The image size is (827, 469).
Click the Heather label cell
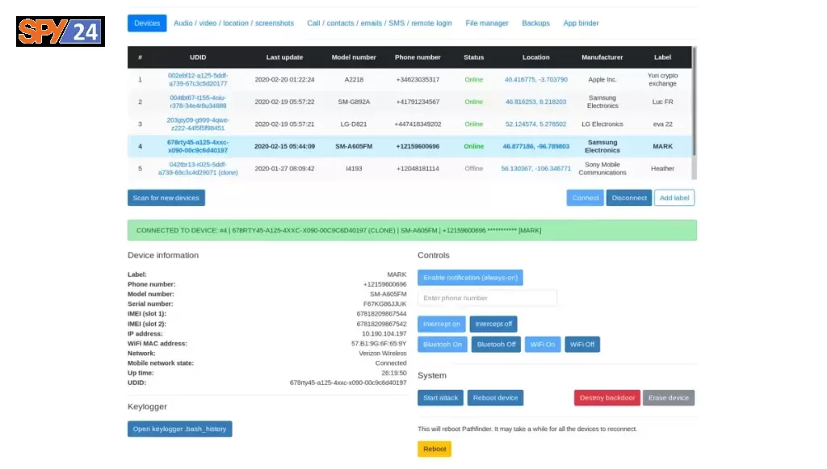point(662,168)
